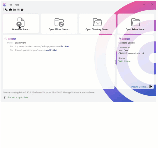Open settings via the wrench toolbar icon
This screenshot has width=158, height=149.
pos(6,10)
